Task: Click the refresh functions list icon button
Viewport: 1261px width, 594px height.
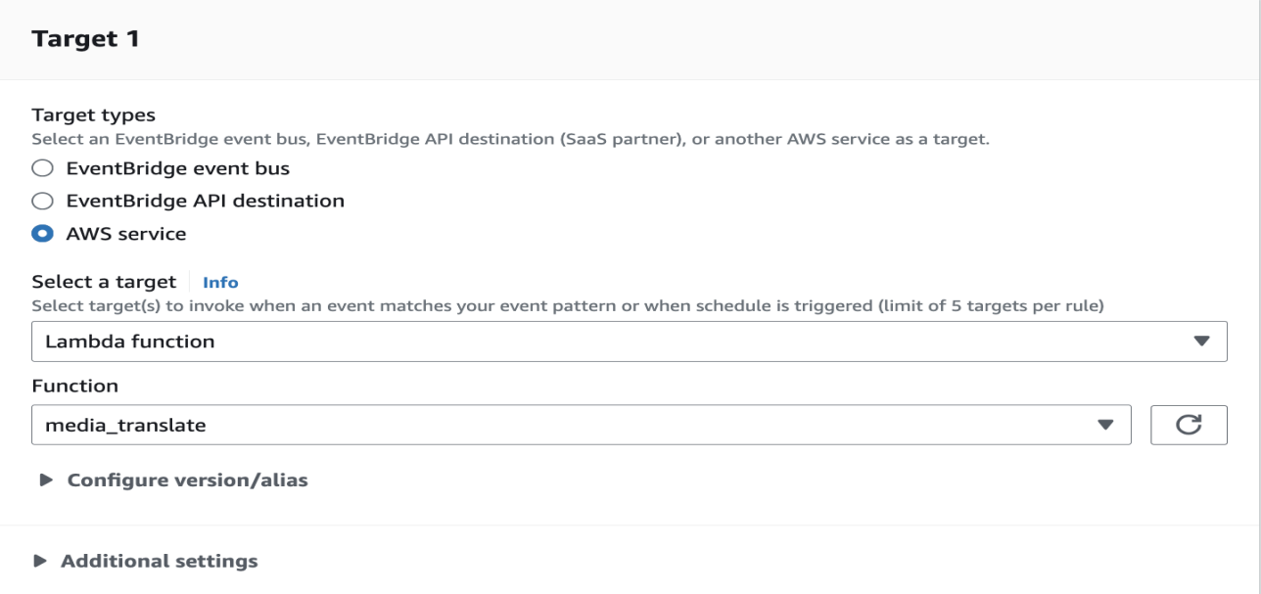Action: (1189, 425)
